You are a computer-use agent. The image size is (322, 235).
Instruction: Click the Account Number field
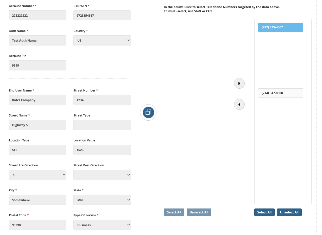pyautogui.click(x=37, y=15)
